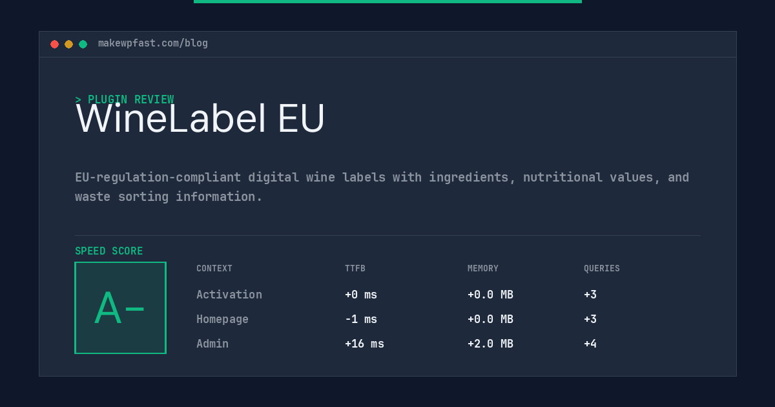Click the SPEED SCORE label
Image resolution: width=775 pixels, height=407 pixels.
109,251
